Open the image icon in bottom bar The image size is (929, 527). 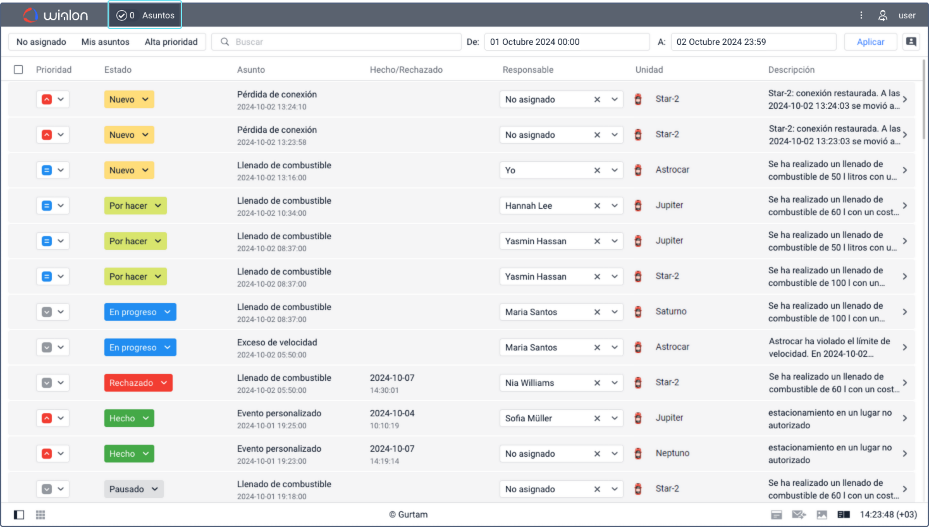821,515
